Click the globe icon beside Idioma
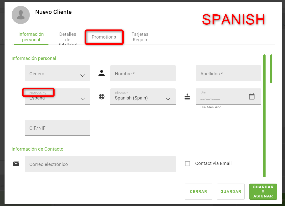Viewport: 285px width, 206px height. coord(101,96)
